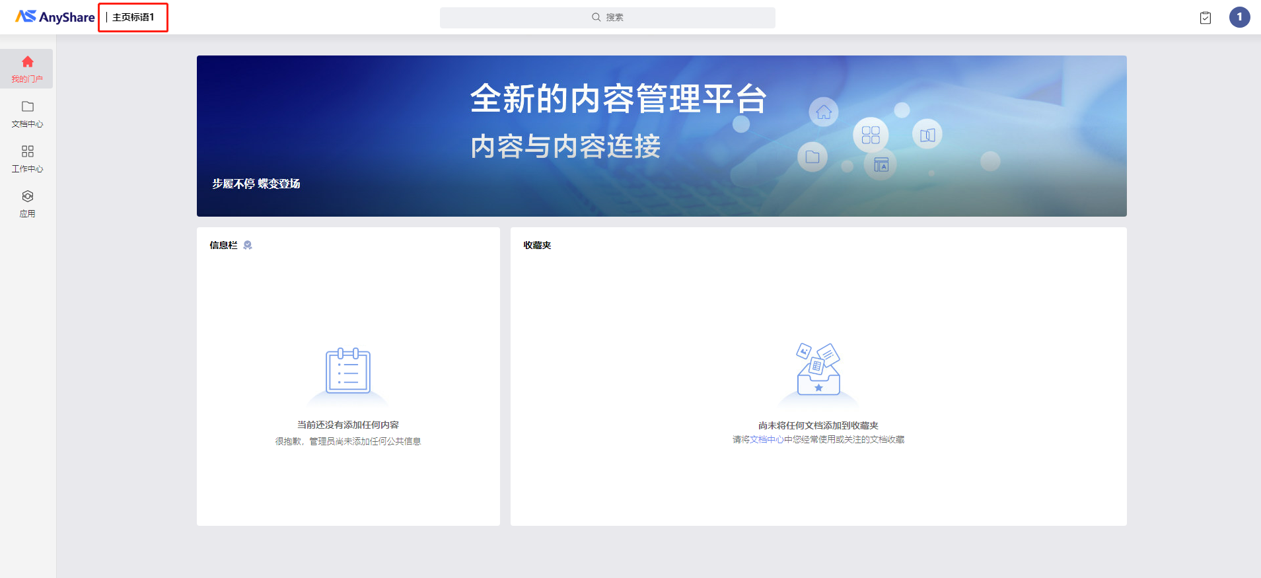Click the magnifier search icon
The image size is (1261, 578).
point(596,17)
